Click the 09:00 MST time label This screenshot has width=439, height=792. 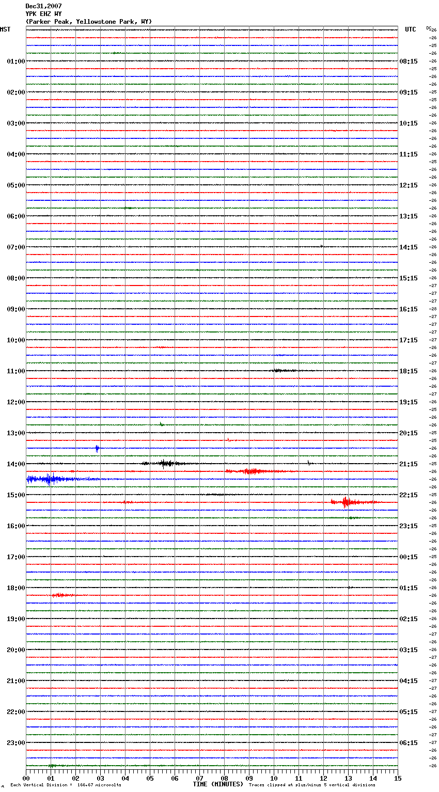click(15, 309)
